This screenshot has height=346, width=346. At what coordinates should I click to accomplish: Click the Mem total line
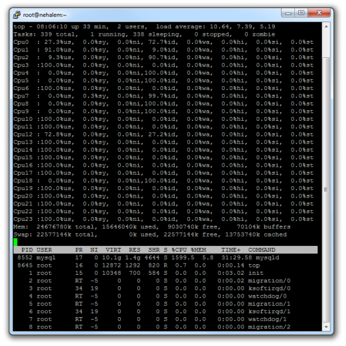point(152,226)
